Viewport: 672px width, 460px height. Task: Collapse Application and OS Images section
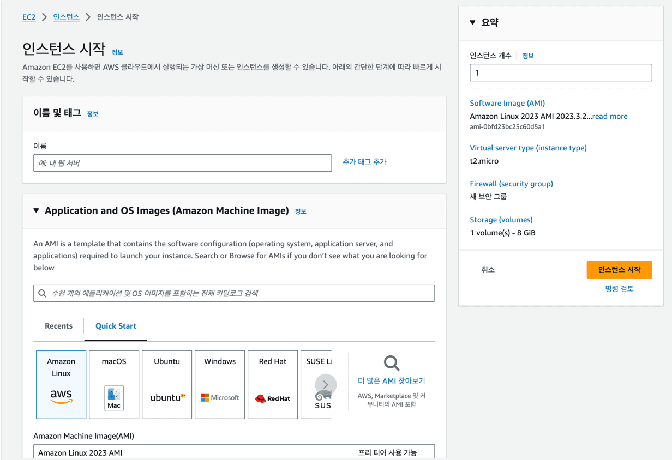(36, 210)
